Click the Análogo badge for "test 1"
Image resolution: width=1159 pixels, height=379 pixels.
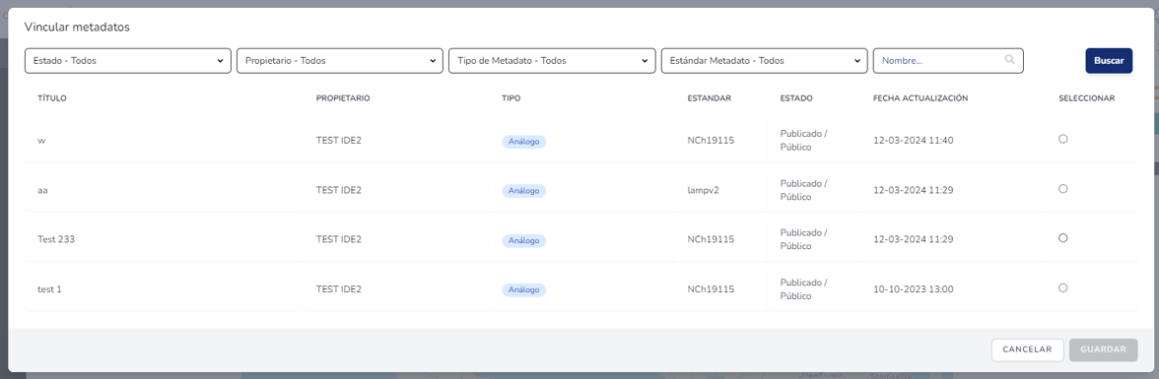[x=524, y=290]
